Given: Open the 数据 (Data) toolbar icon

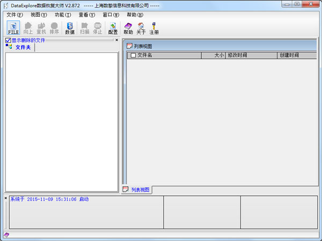Looking at the screenshot, I should pos(70,28).
